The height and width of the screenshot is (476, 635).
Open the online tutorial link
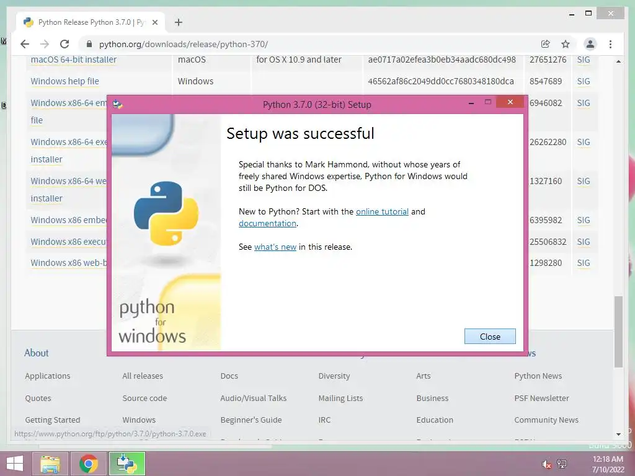[x=382, y=211]
